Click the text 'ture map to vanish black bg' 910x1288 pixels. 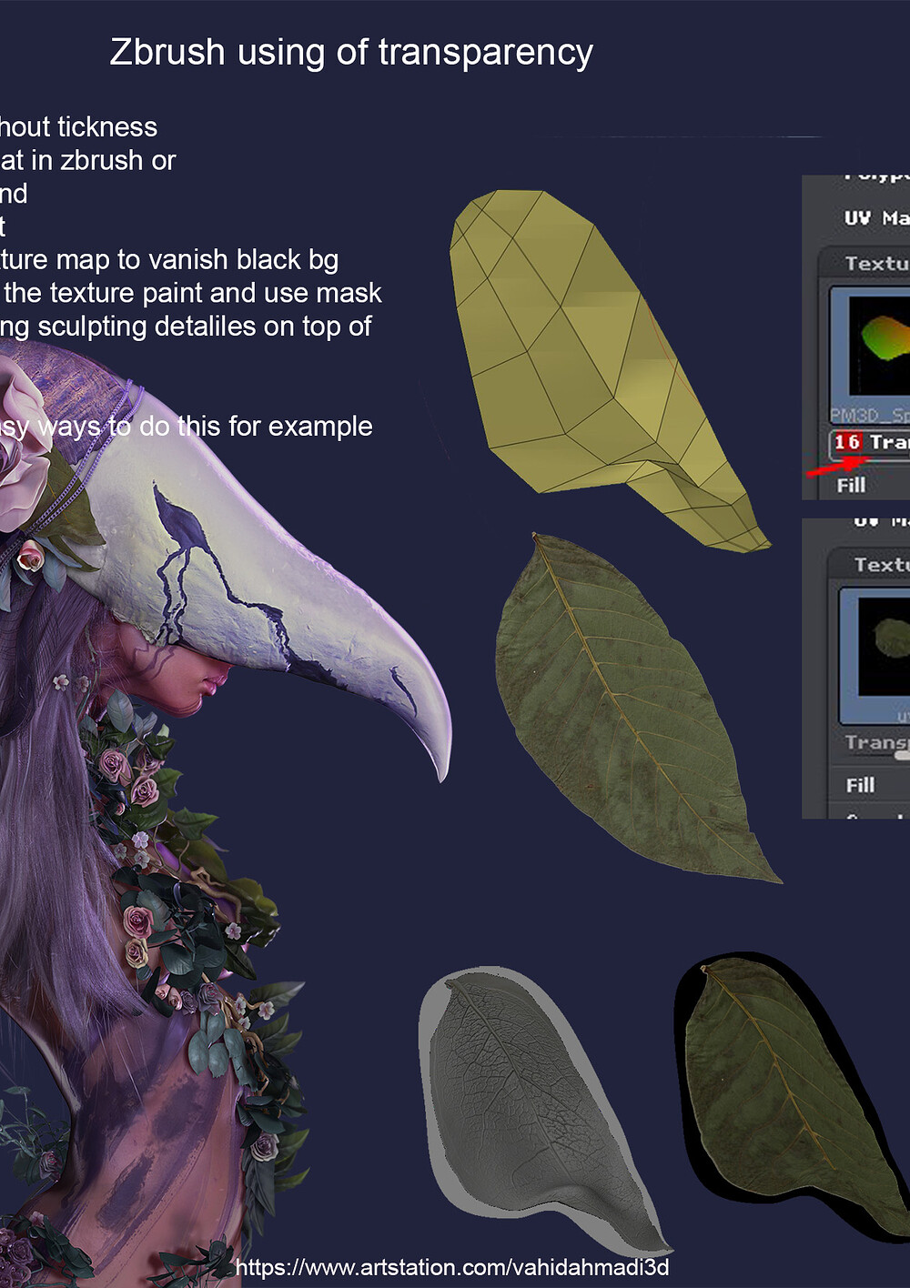[x=169, y=260]
